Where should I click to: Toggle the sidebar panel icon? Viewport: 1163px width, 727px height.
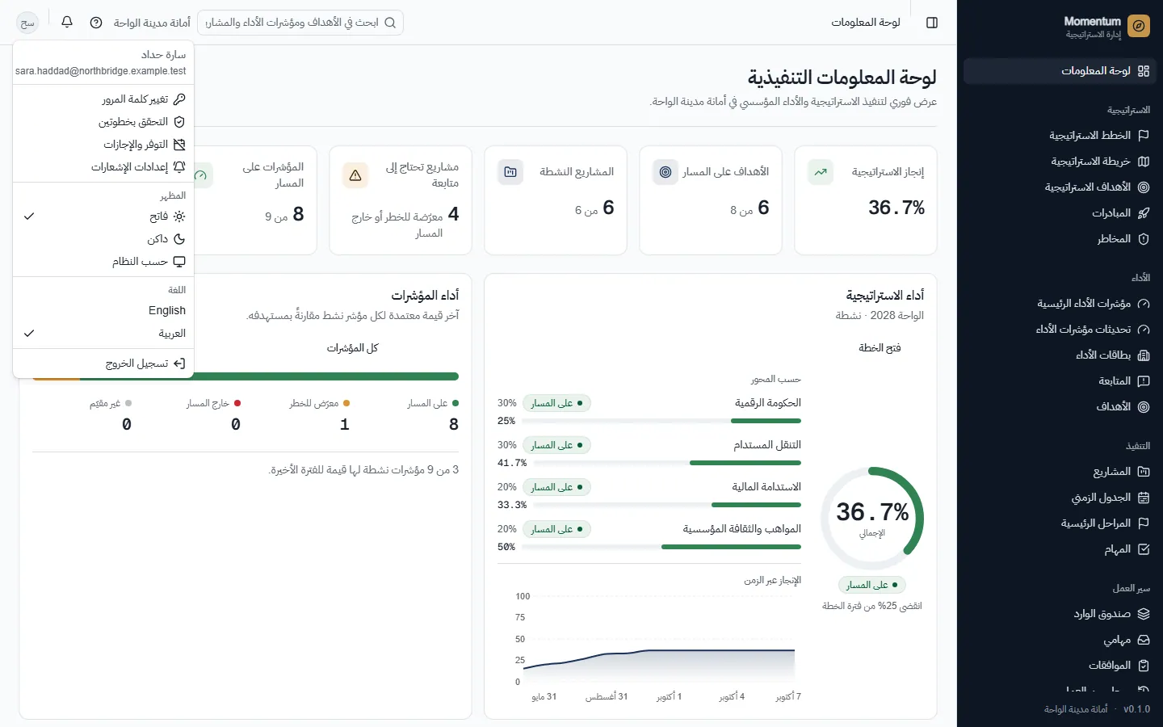932,23
